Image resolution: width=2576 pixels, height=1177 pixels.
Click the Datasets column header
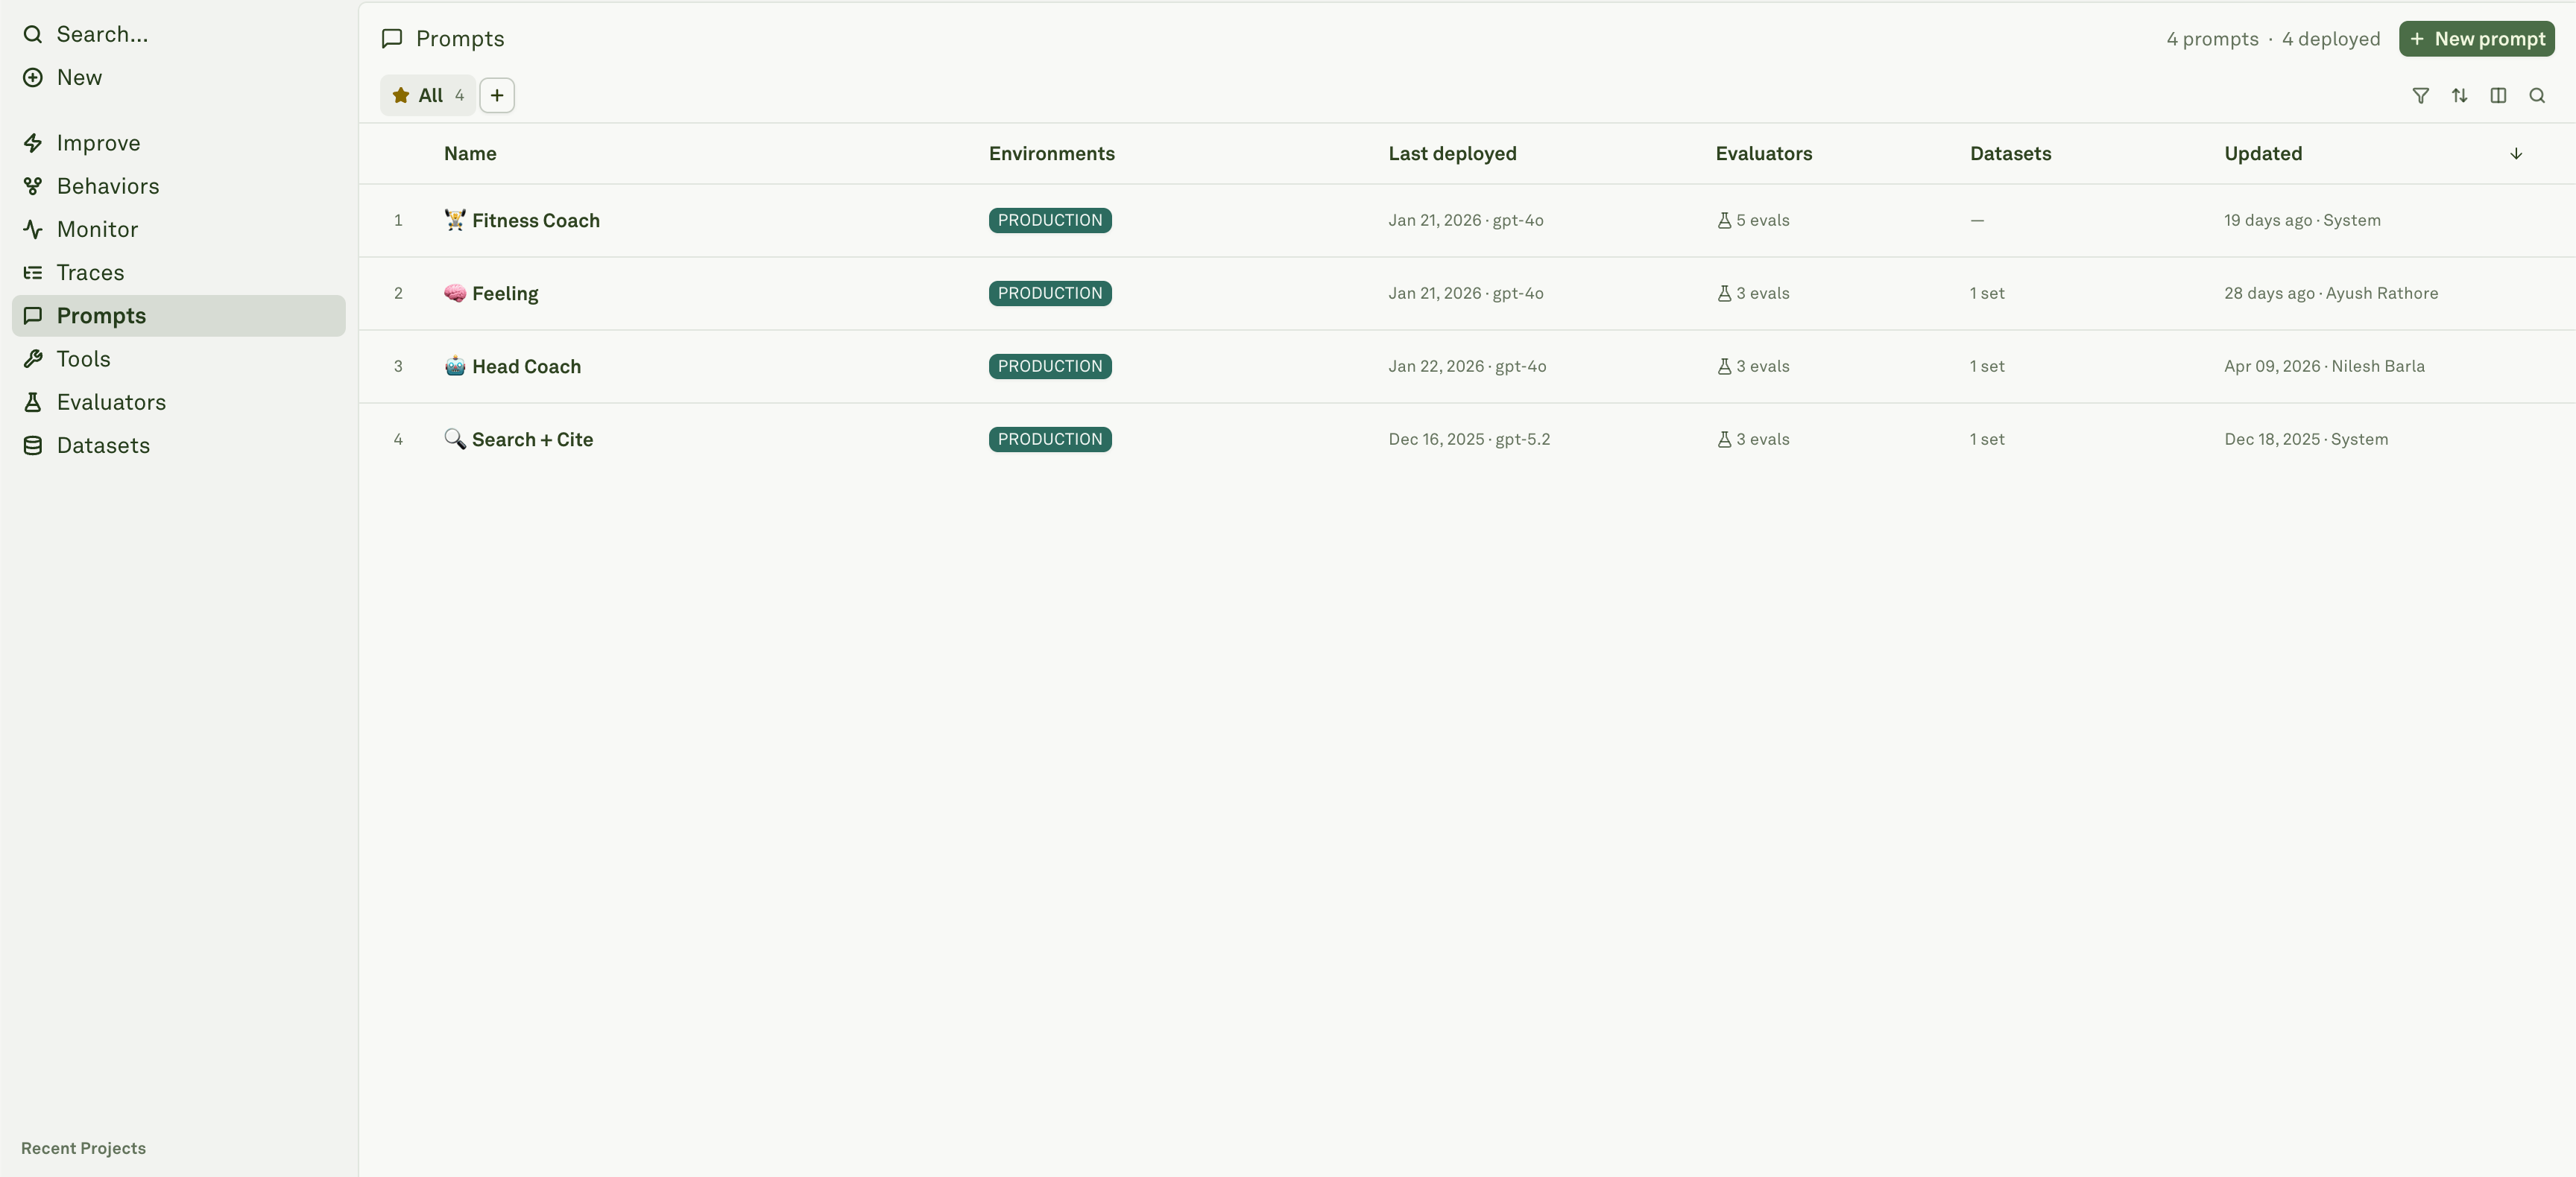tap(2010, 154)
